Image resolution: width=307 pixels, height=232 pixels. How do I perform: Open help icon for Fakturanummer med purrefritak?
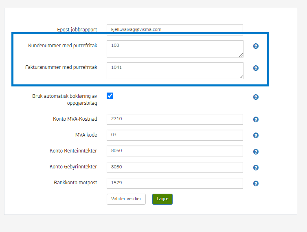tap(256, 68)
